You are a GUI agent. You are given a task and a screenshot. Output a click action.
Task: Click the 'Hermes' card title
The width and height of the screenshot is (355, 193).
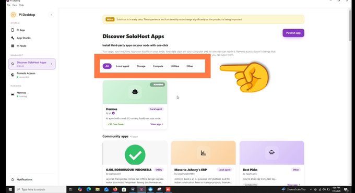pyautogui.click(x=112, y=109)
